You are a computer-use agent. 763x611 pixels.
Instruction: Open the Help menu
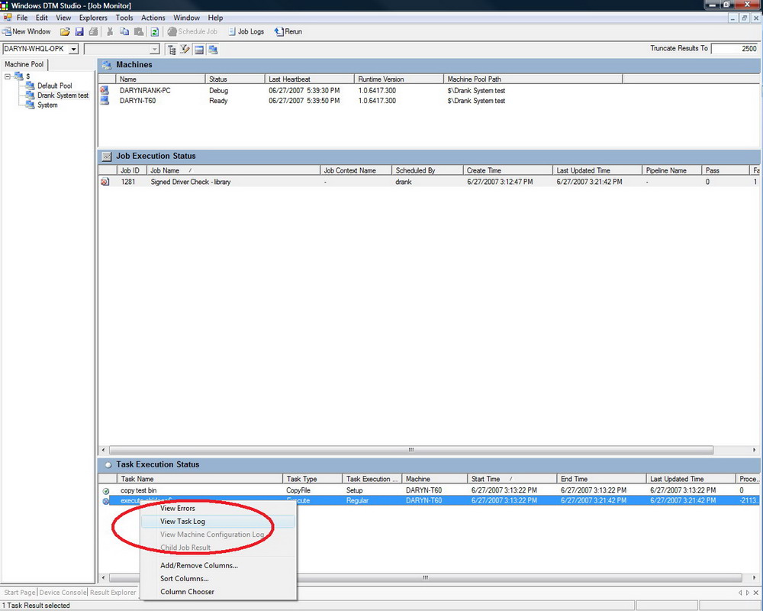pyautogui.click(x=215, y=18)
